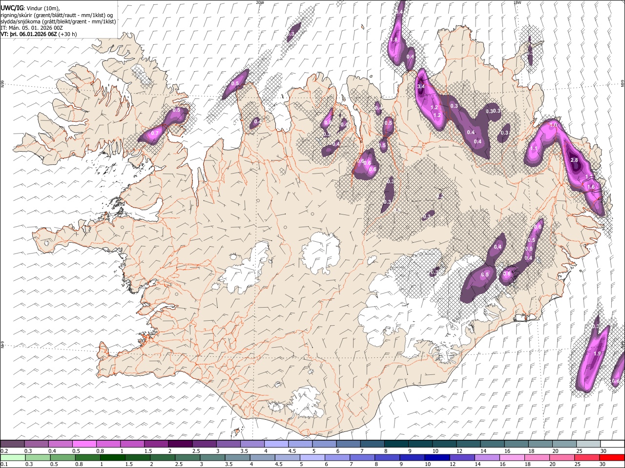Click the 20W longitude label
The height and width of the screenshot is (468, 625).
pyautogui.click(x=259, y=2)
